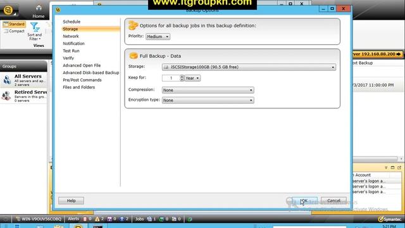Click the error alerts count icon
Viewport: 405px width, 228px height.
pyautogui.click(x=85, y=219)
